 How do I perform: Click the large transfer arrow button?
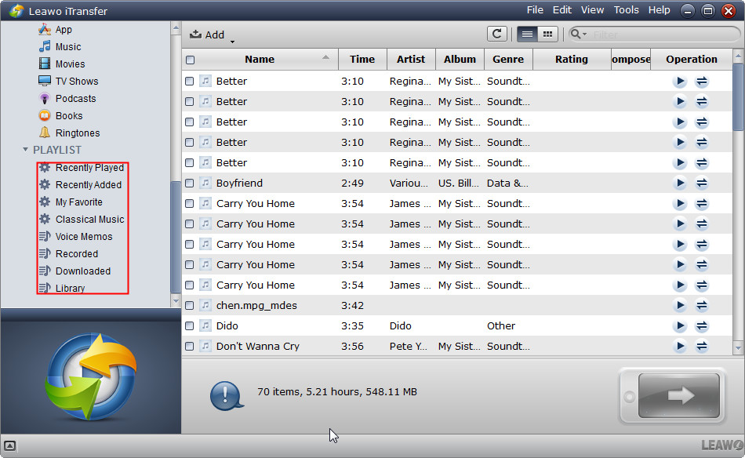click(679, 395)
